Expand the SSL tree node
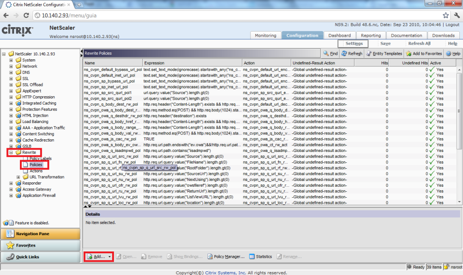Screen dimensions: 463x275 [11, 79]
